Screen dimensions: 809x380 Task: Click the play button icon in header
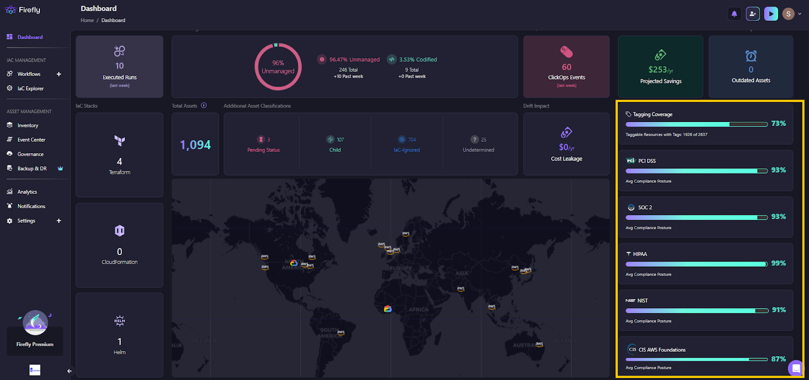coord(771,14)
